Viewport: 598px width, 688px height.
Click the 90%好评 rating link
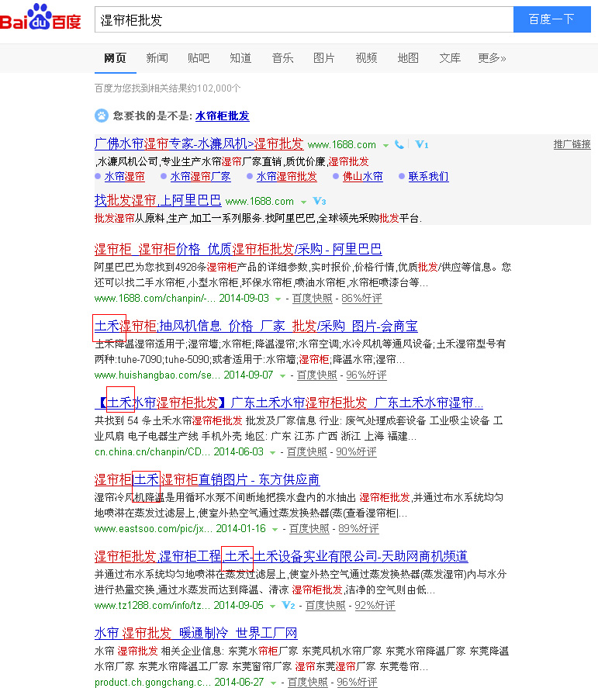pos(356,452)
